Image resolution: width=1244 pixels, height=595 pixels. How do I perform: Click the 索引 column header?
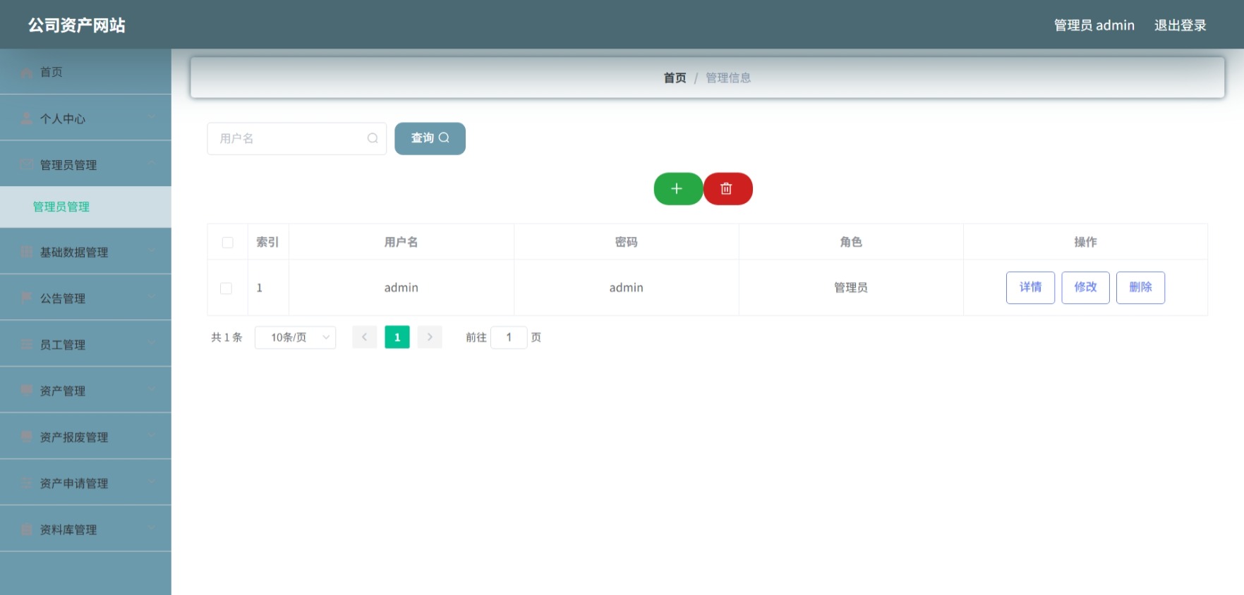pos(267,243)
